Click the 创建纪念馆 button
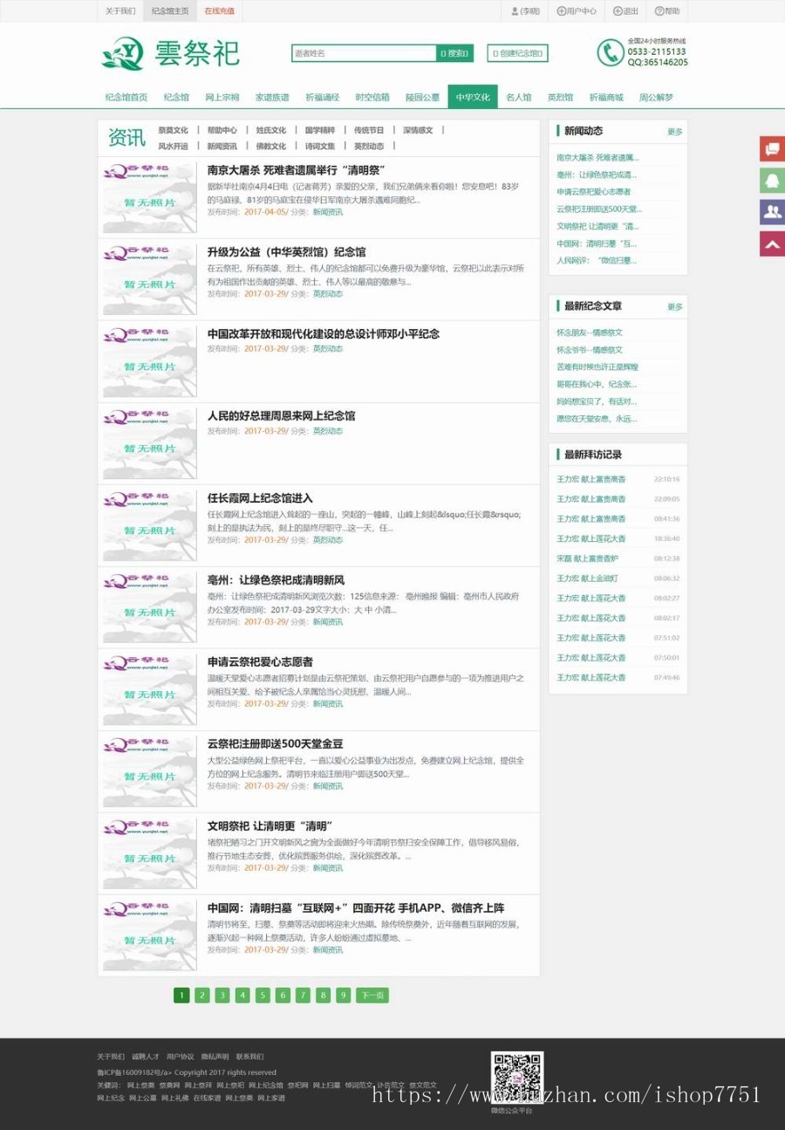Image resolution: width=785 pixels, height=1130 pixels. point(517,53)
